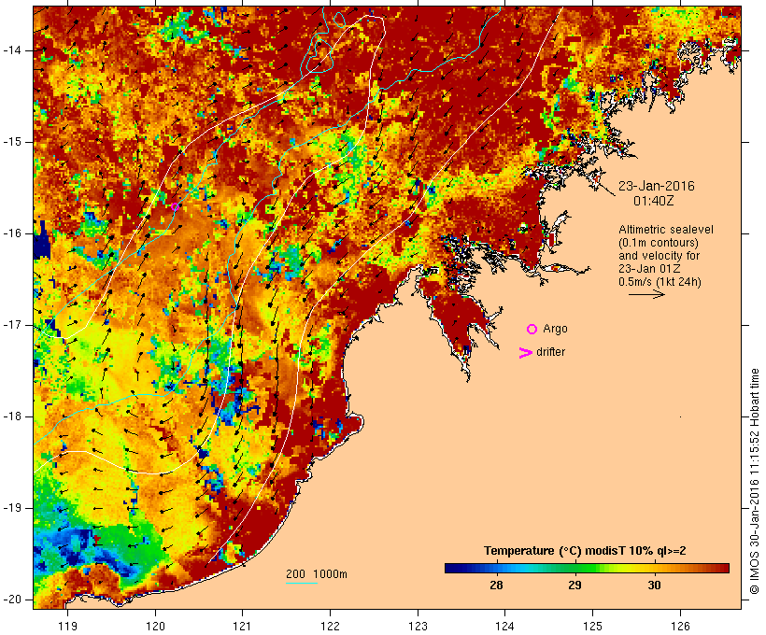The image size is (766, 635).
Task: Click the IMOS copyright timestamp text
Action: pyautogui.click(x=755, y=481)
